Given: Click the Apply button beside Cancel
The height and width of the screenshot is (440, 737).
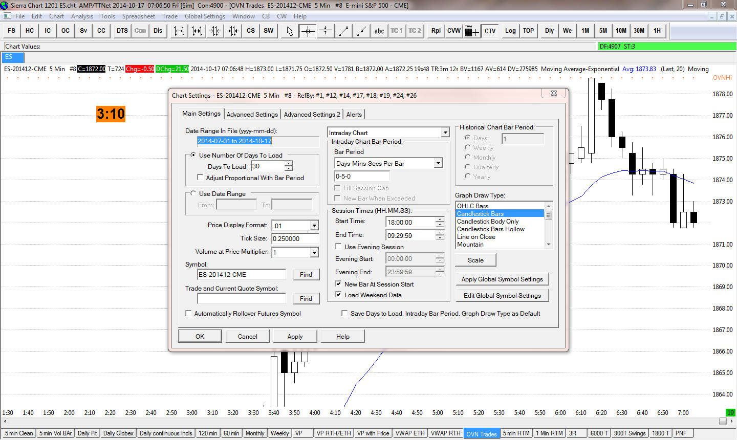Looking at the screenshot, I should (x=295, y=336).
